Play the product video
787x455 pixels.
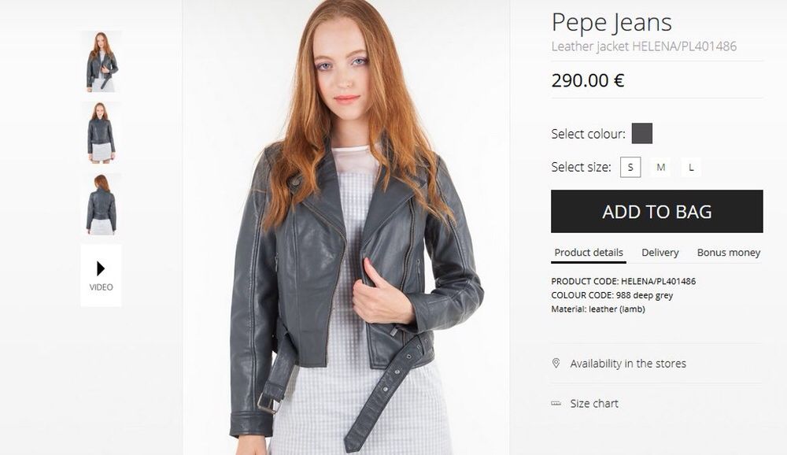(101, 275)
